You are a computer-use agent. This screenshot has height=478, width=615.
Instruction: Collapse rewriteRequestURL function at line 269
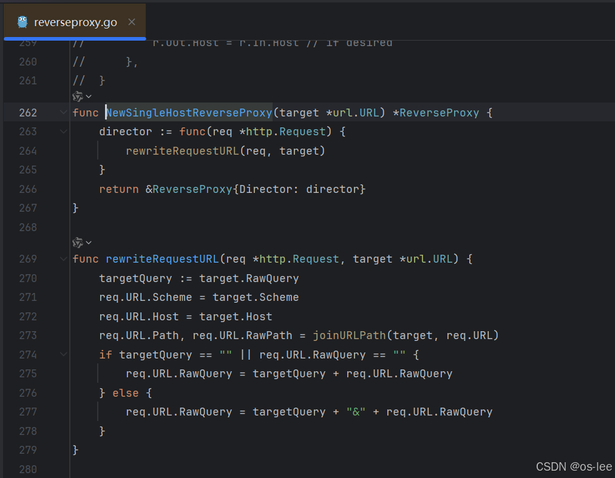click(x=64, y=259)
